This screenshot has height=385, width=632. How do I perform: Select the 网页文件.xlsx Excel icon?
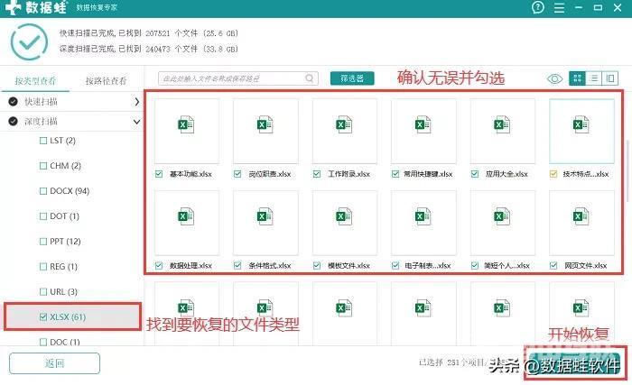pos(581,216)
